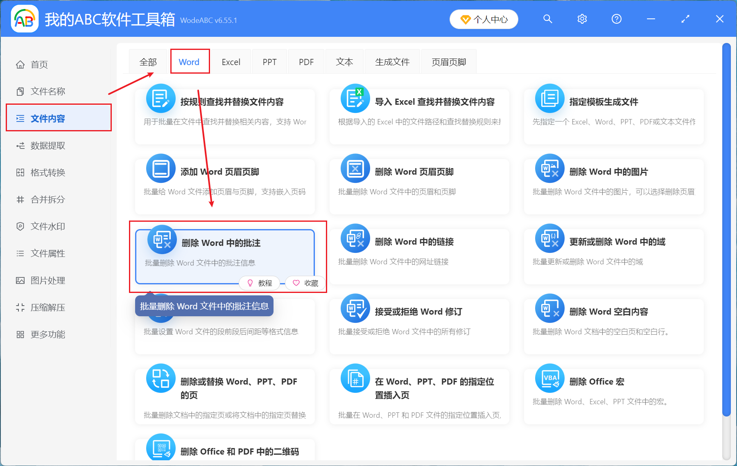Click the 教程 tutorial button

tap(259, 283)
